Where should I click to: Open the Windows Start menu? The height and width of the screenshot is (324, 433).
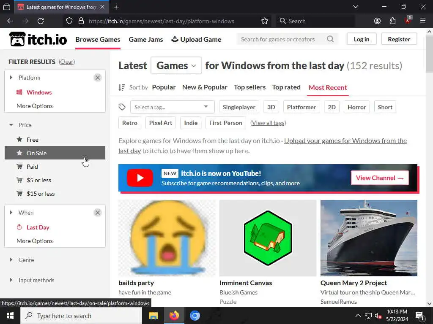(x=10, y=316)
